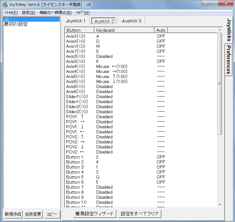Screen dimensions: 235x222
Task: Select the Joystick 2 tab
Action: [x=104, y=21]
